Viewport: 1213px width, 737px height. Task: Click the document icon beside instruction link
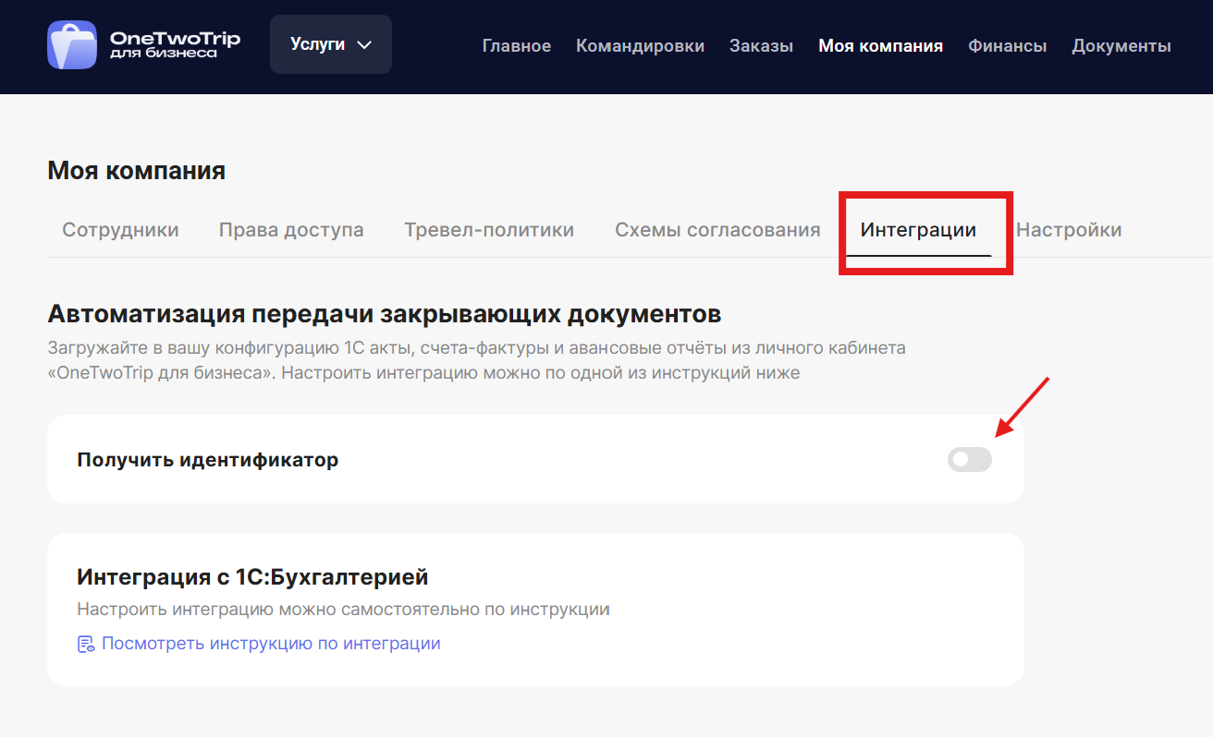[x=86, y=644]
